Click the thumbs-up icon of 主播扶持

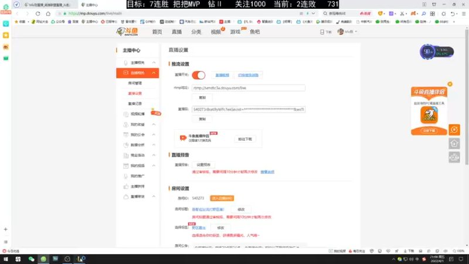click(x=125, y=186)
